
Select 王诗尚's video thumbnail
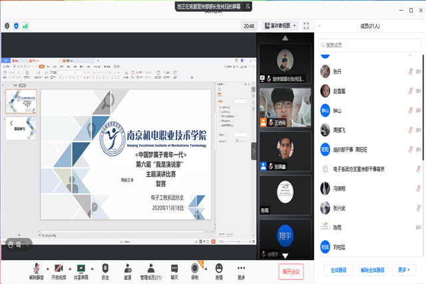click(x=283, y=107)
